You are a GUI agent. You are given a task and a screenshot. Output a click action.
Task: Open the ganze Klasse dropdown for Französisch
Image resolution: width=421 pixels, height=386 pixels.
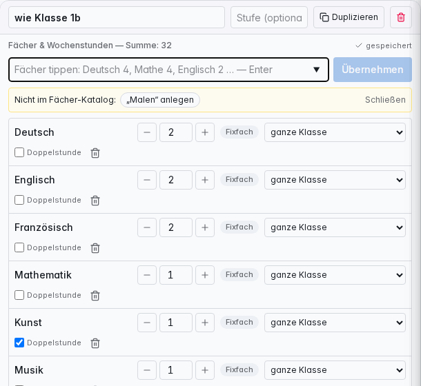(335, 227)
